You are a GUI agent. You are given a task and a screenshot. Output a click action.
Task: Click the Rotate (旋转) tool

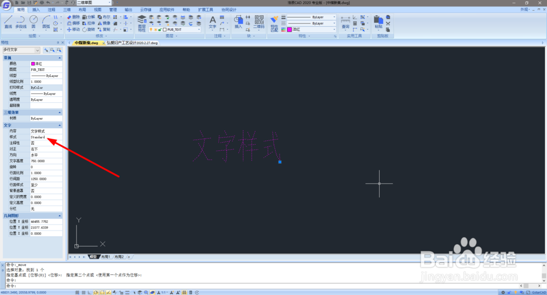[89, 29]
